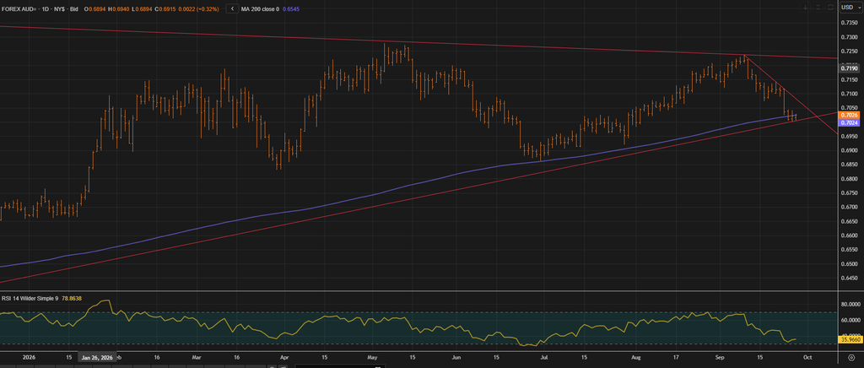Click the Jun label on the time axis
This screenshot has height=368, width=864.
456,358
